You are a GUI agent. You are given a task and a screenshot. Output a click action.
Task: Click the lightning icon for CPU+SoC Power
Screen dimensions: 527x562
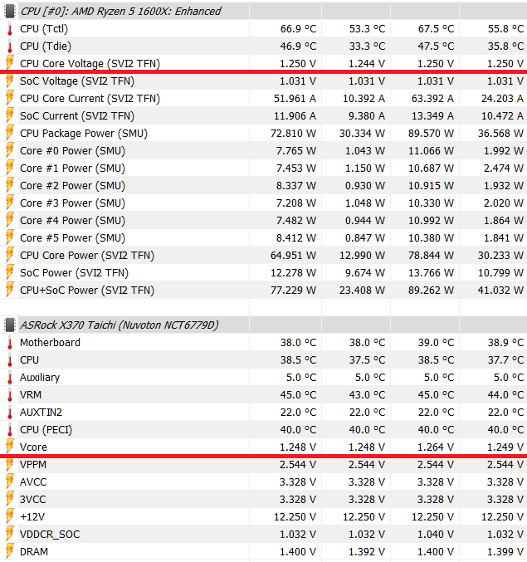tap(10, 291)
